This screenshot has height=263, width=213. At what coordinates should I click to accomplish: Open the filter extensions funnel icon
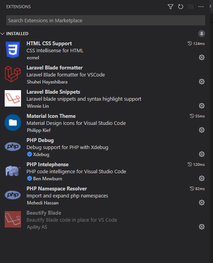[171, 7]
